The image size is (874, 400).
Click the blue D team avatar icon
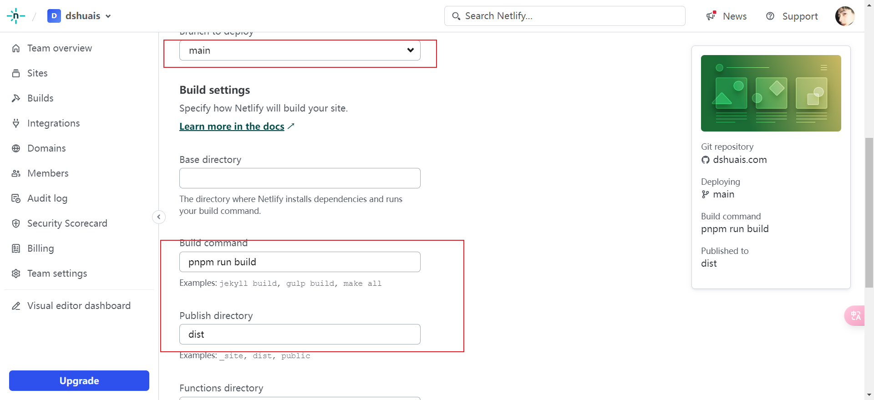click(54, 16)
